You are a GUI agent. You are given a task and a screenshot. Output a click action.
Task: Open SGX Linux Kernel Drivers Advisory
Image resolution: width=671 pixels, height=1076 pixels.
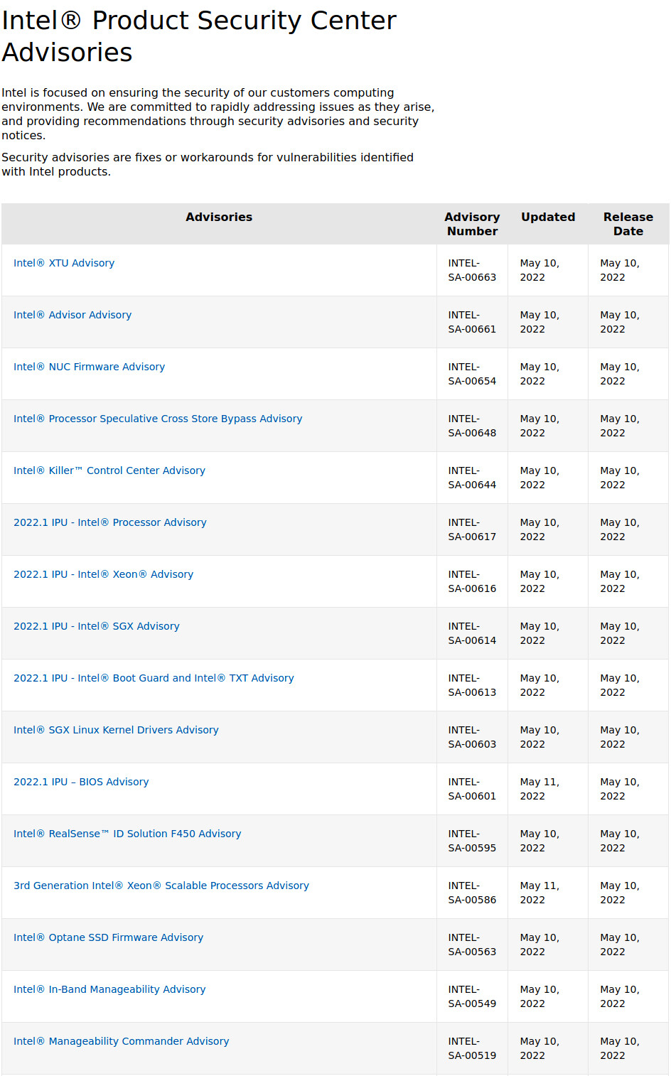click(x=116, y=730)
